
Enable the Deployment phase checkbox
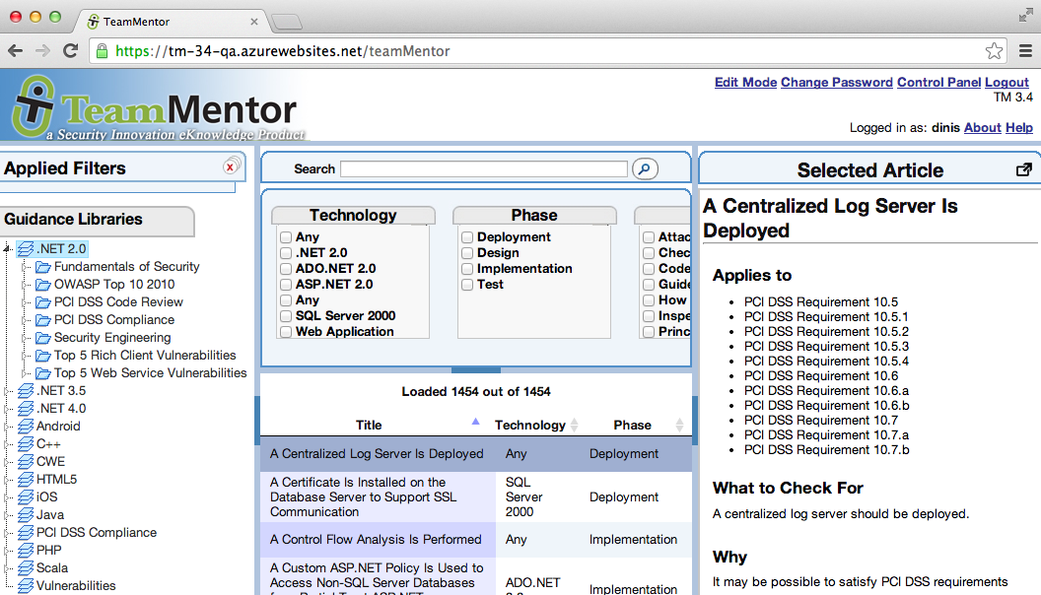point(467,237)
